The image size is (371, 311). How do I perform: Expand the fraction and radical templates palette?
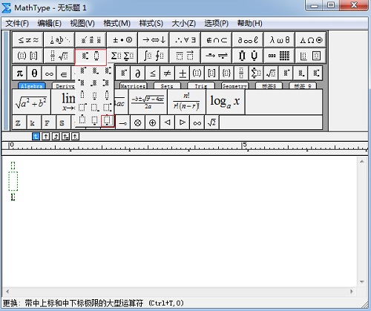pyautogui.click(x=59, y=56)
